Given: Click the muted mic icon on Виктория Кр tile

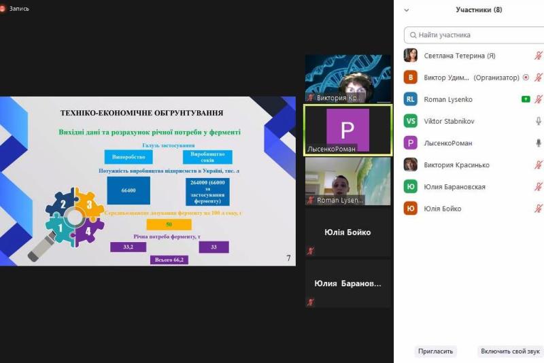Looking at the screenshot, I should (x=311, y=98).
